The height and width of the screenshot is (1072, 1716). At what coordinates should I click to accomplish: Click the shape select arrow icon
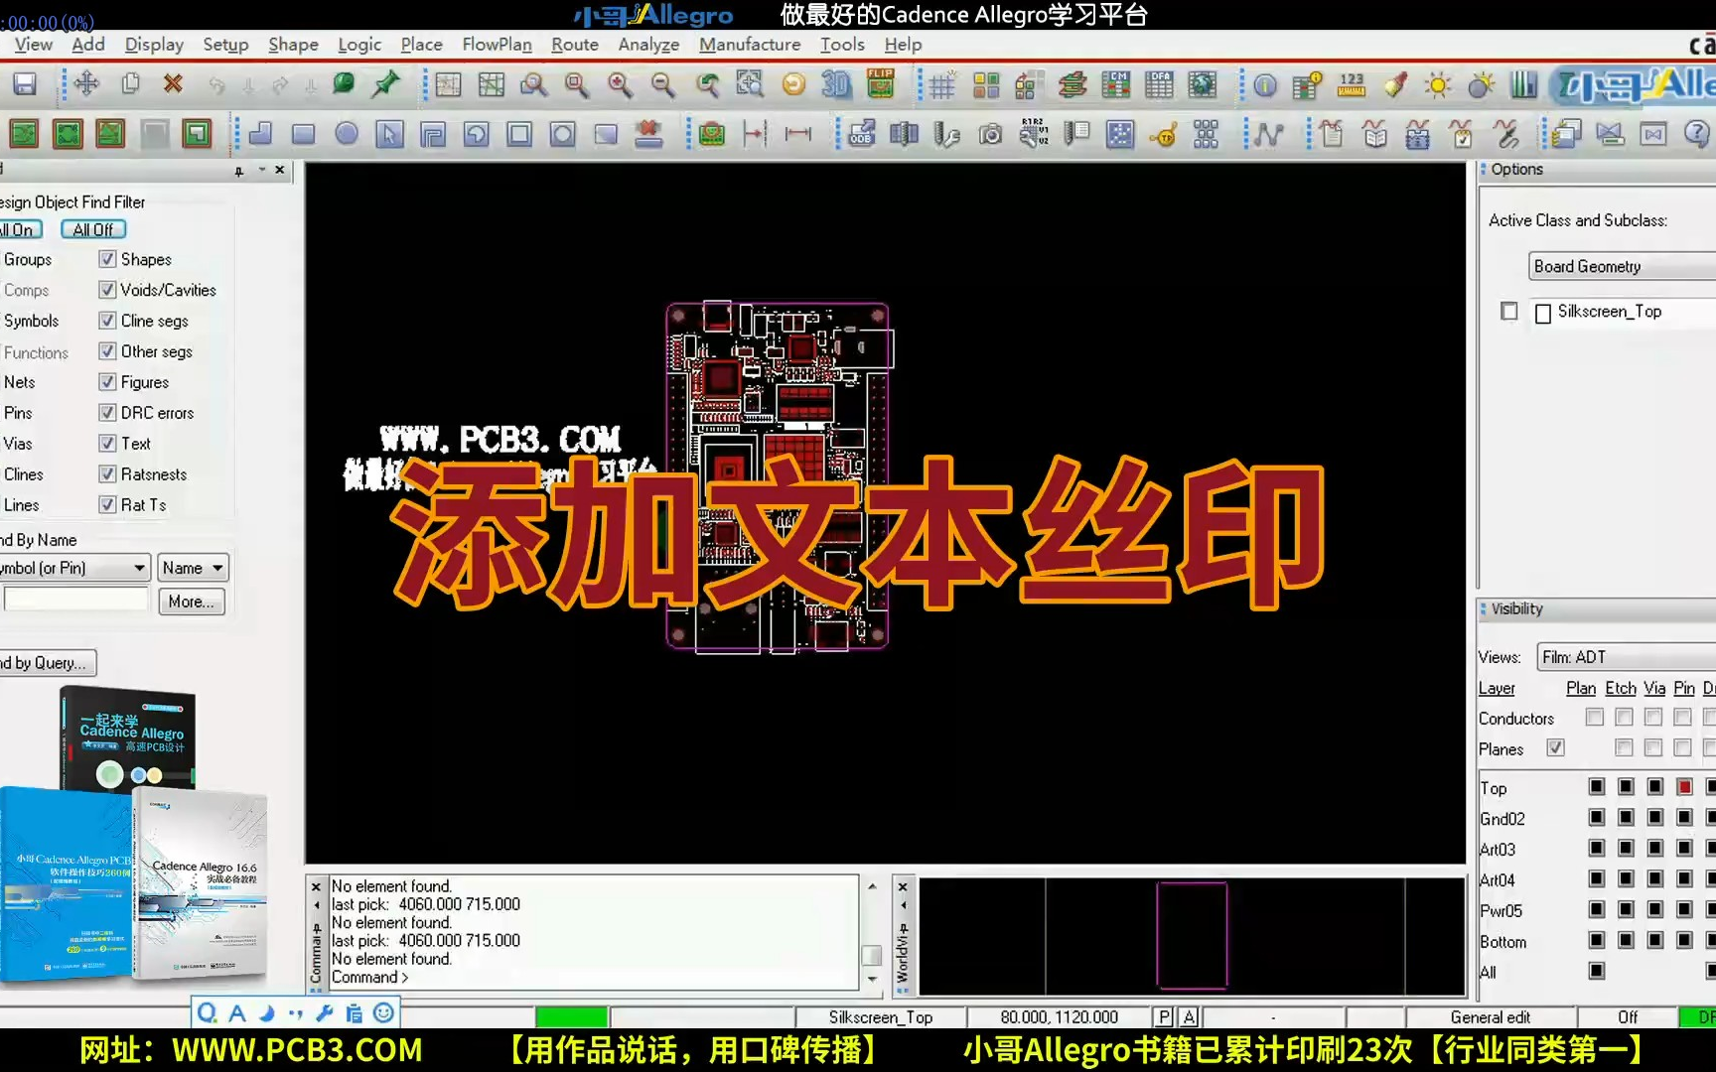click(x=389, y=134)
